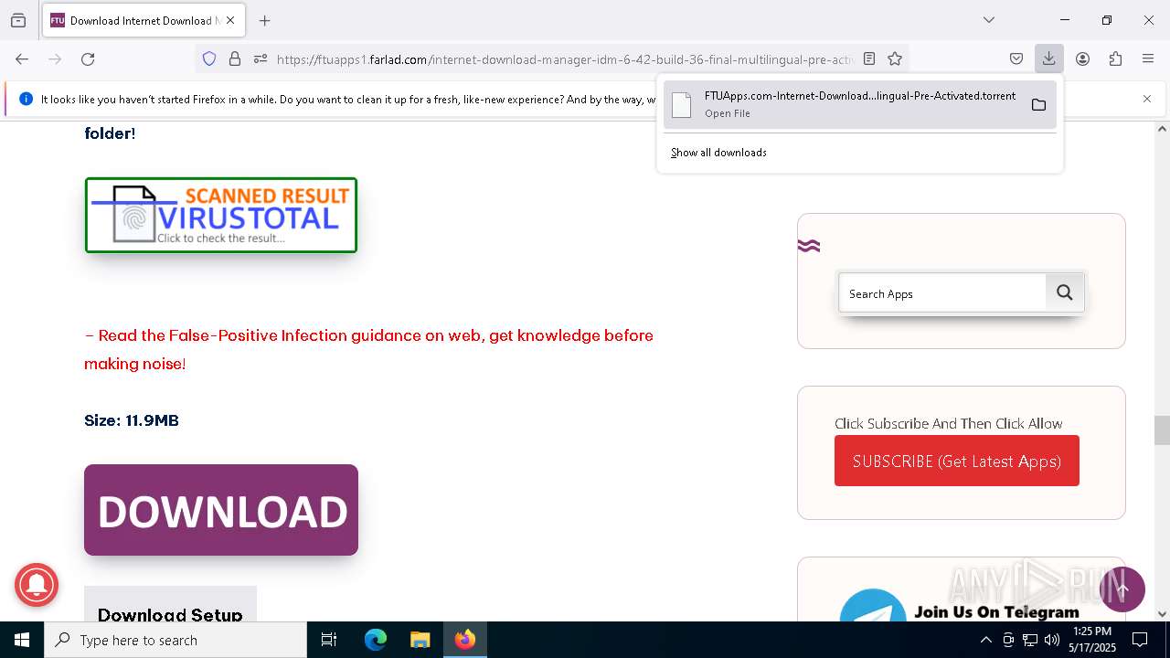This screenshot has height=658, width=1170.
Task: Click SUBSCRIBE (Get Latest Apps) button
Action: click(957, 461)
